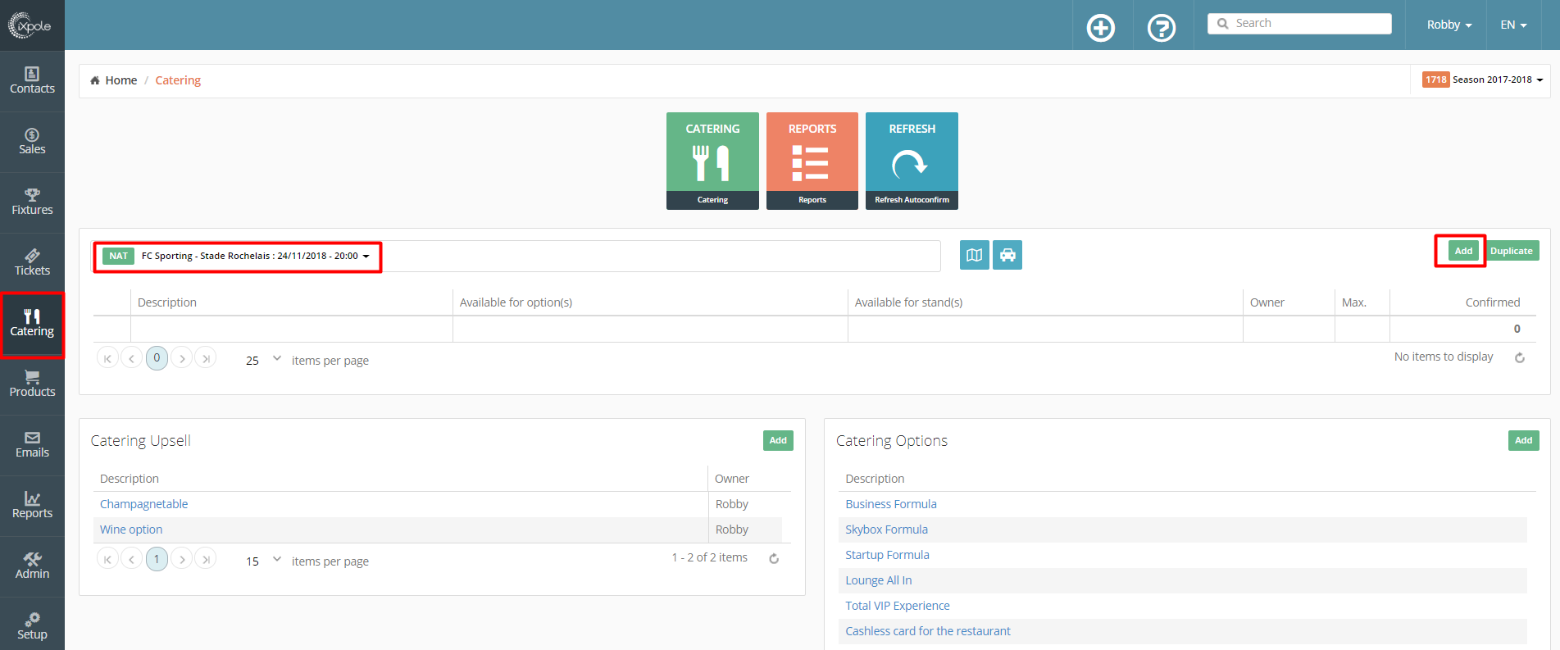Open the Season 2017-2018 selector

coord(1483,80)
